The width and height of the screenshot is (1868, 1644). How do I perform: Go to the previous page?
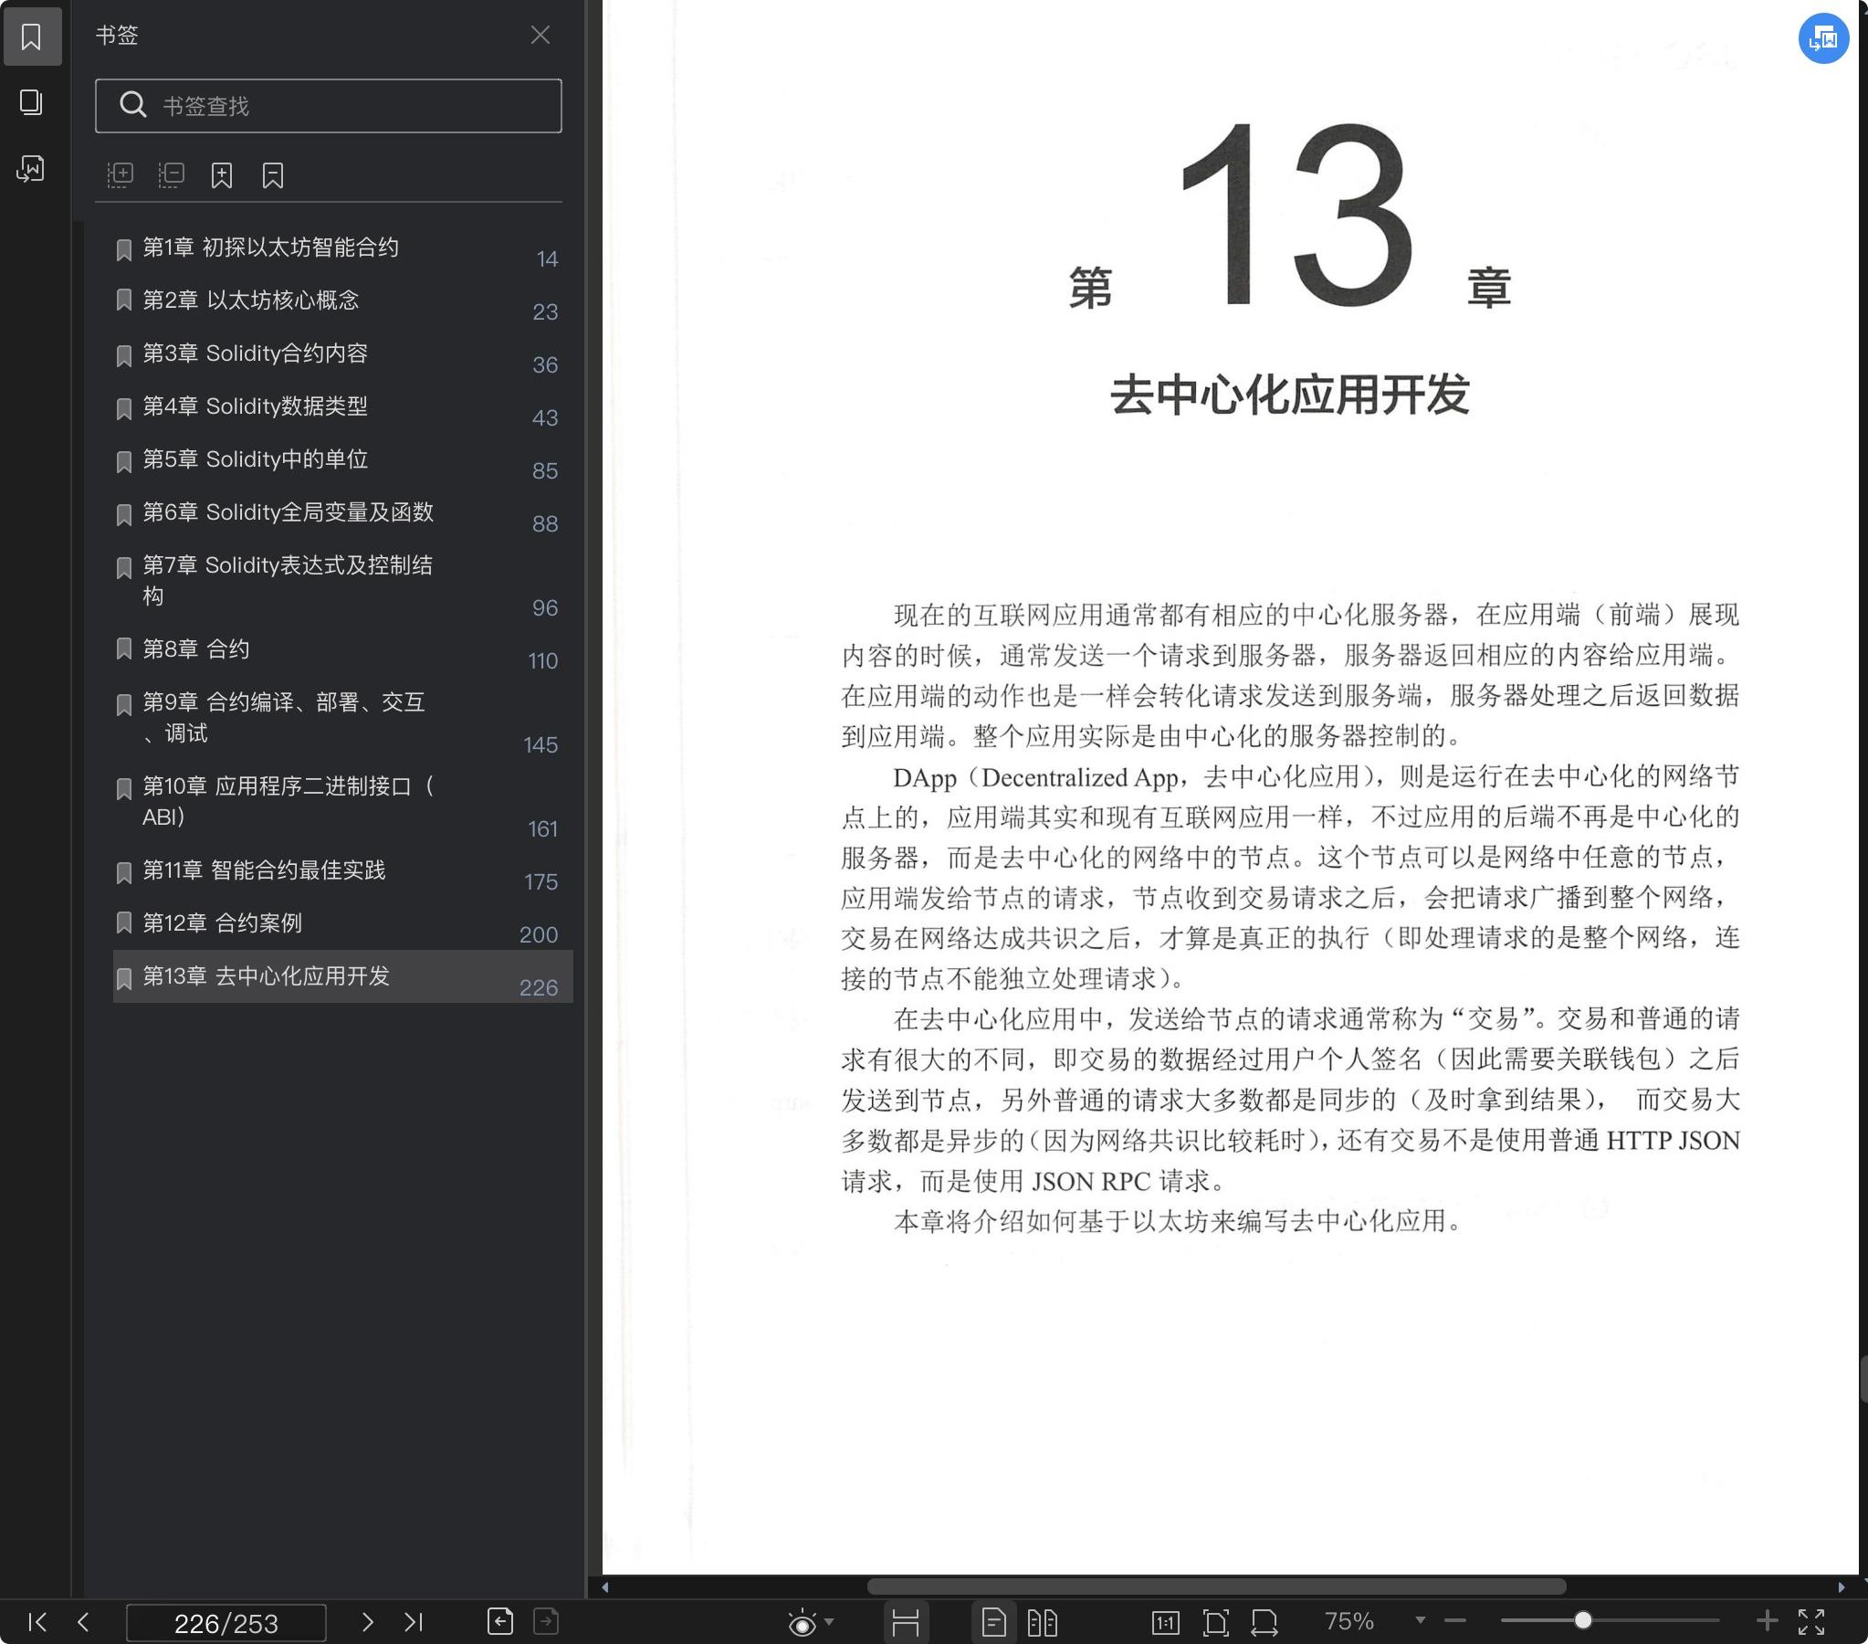(x=83, y=1621)
